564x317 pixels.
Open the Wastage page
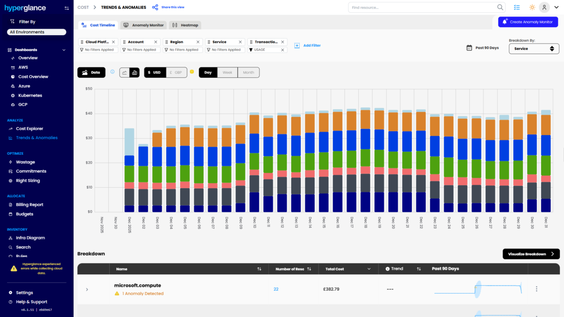(26, 162)
